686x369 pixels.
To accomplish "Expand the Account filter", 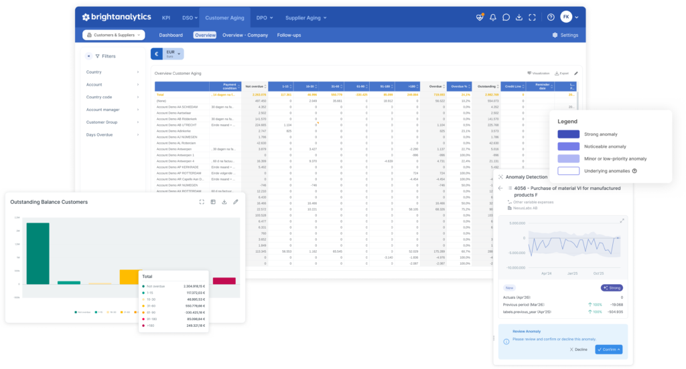I will click(x=113, y=85).
